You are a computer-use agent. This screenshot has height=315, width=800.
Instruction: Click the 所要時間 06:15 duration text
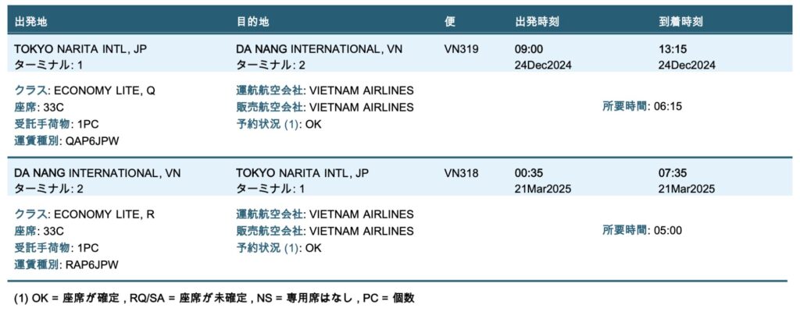click(x=642, y=106)
